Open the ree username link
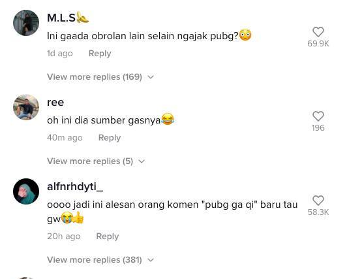 [55, 103]
